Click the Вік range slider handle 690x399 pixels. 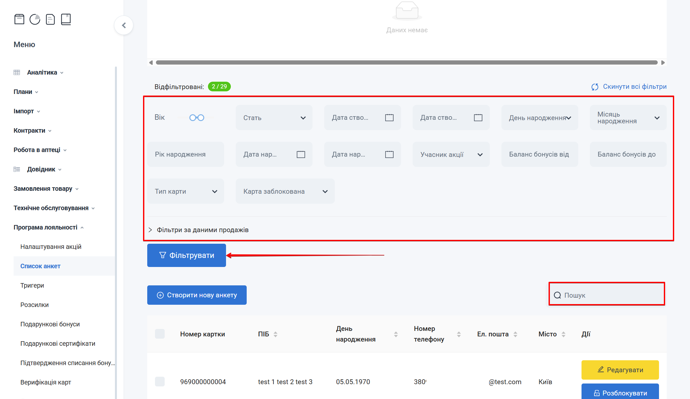point(193,118)
